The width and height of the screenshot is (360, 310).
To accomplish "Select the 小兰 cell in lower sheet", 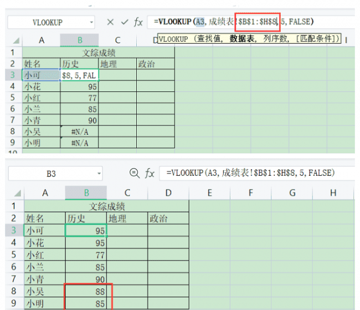I will click(44, 267).
